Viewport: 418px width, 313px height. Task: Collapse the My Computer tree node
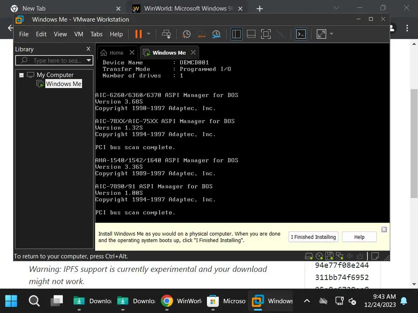(21, 75)
